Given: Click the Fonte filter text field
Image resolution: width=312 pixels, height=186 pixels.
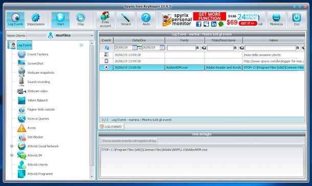Looking at the screenshot, I should [181, 48].
